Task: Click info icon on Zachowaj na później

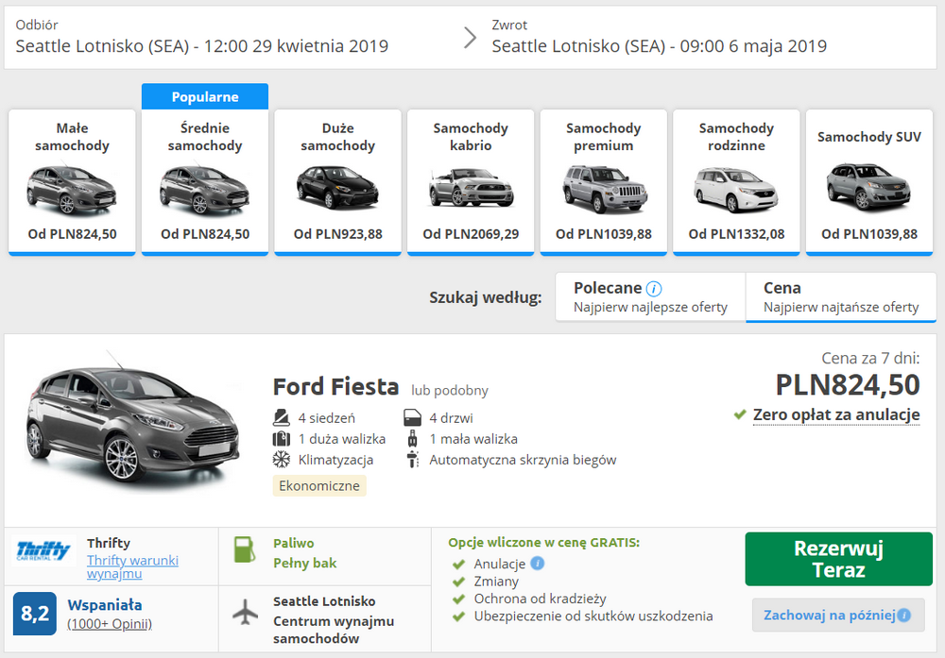Action: click(904, 616)
